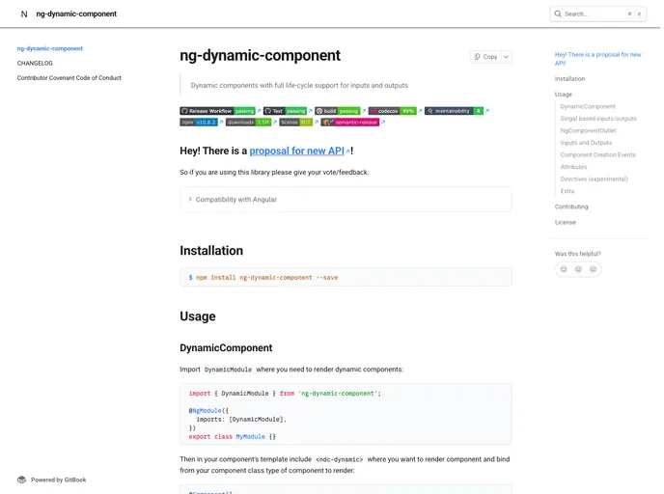Select ng-dynamic-component in left sidebar

(50, 48)
